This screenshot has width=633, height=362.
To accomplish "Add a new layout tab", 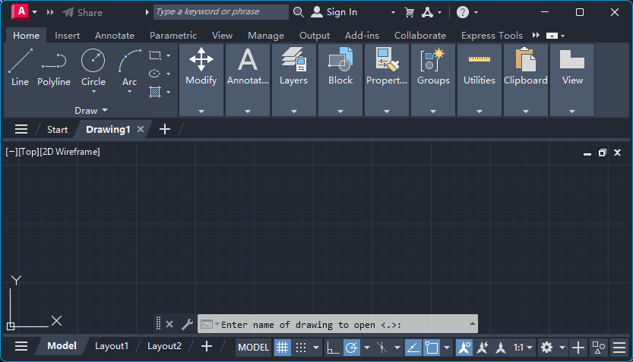I will (206, 346).
